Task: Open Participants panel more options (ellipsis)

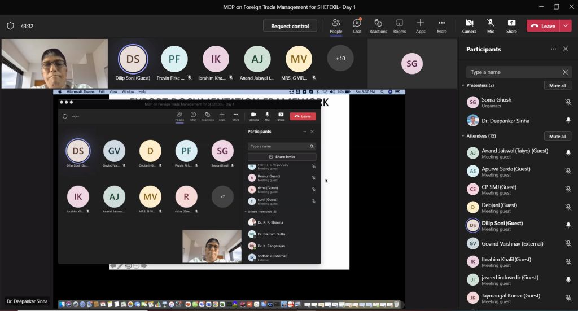Action: point(553,49)
